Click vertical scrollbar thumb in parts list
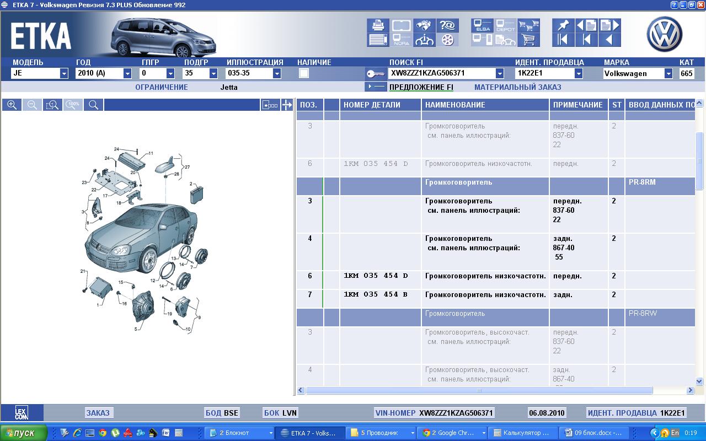The height and width of the screenshot is (441, 706). 699,161
